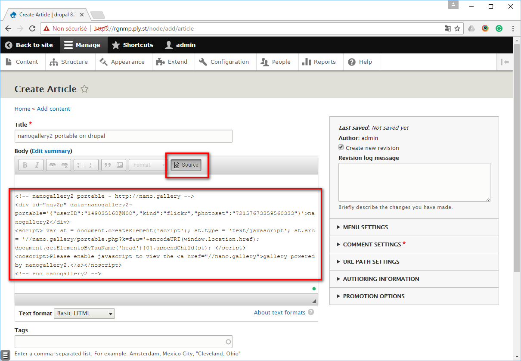The image size is (521, 361).
Task: Switch admin toolbar to vertical orientation
Action: click(505, 62)
